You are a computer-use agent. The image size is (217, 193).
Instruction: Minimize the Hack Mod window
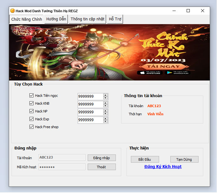tap(174, 11)
